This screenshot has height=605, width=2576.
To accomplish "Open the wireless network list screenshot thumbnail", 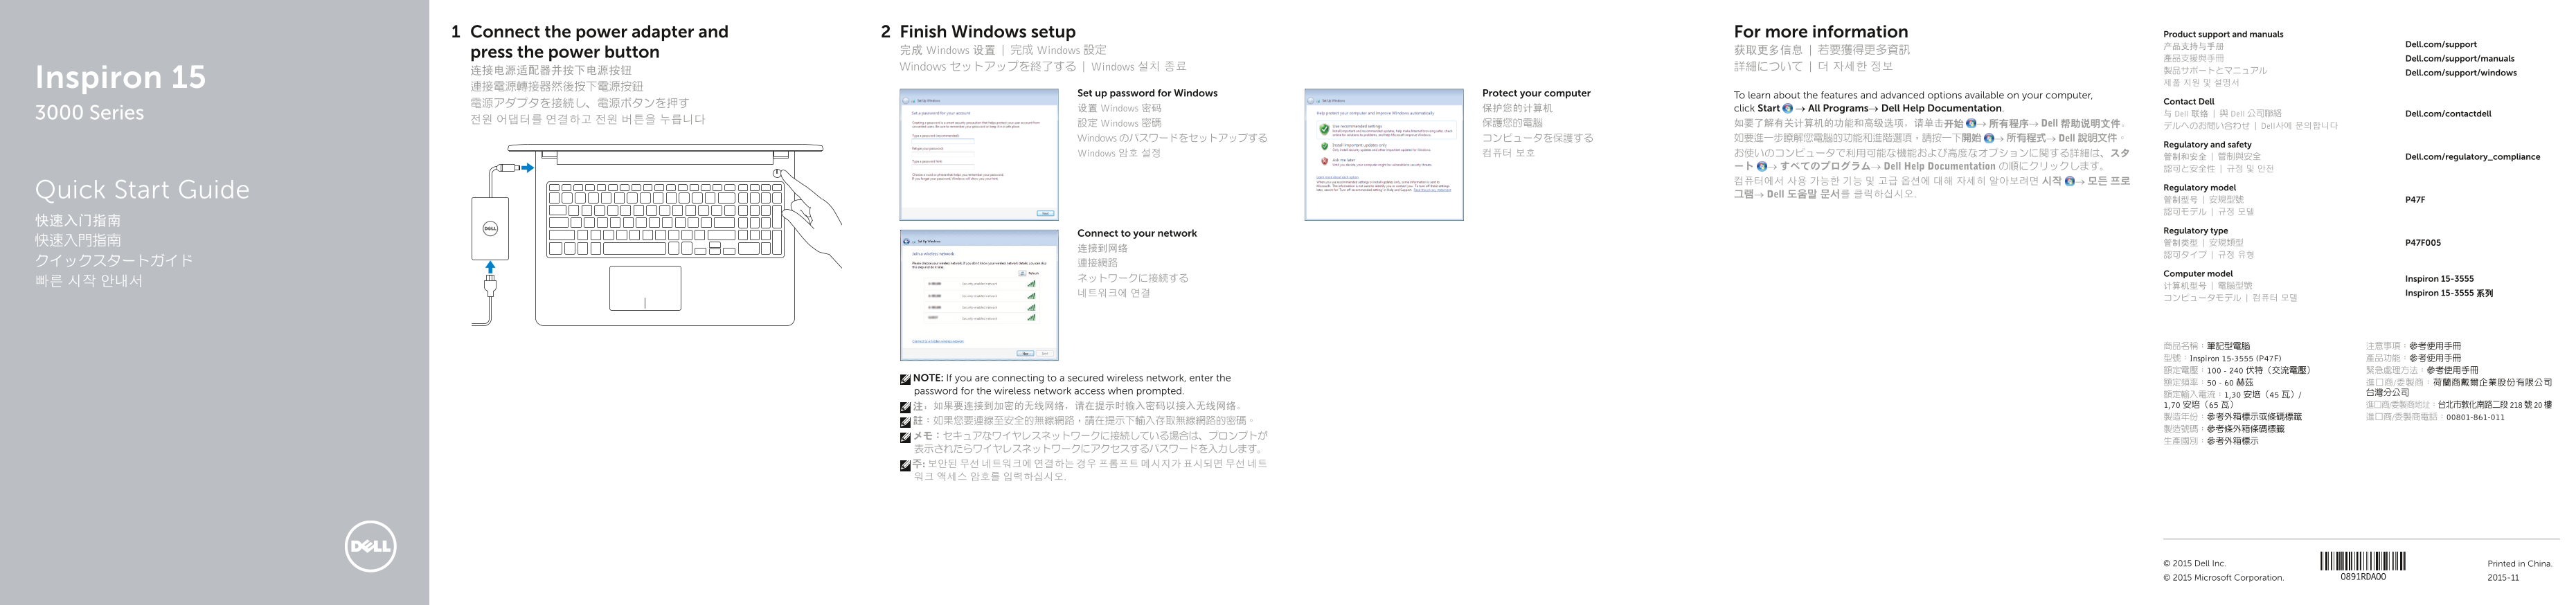I will coord(979,295).
